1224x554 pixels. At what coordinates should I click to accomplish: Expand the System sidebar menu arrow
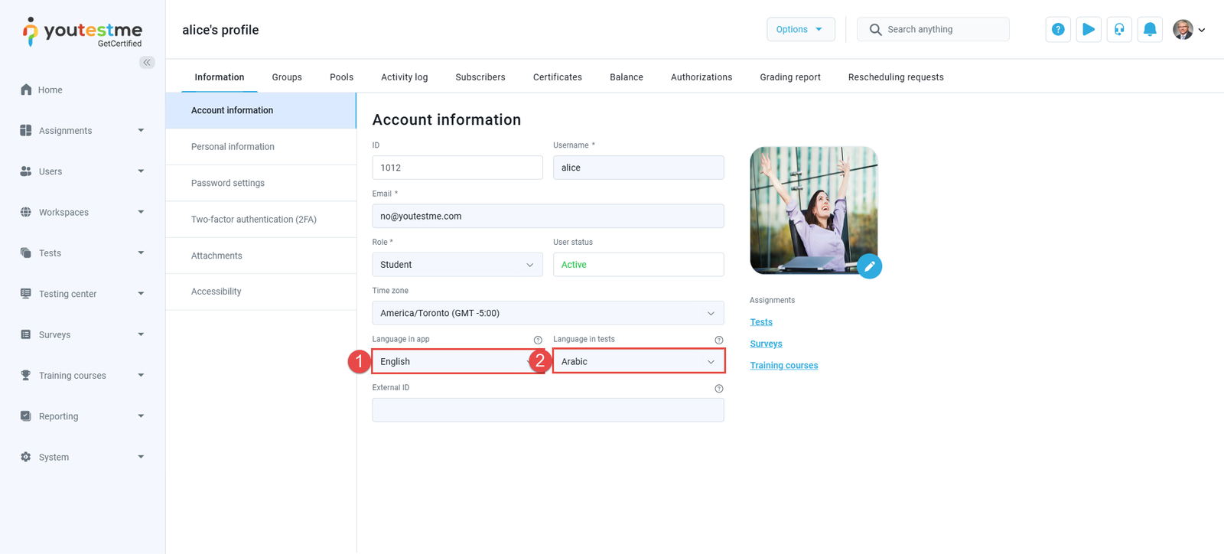pos(141,457)
